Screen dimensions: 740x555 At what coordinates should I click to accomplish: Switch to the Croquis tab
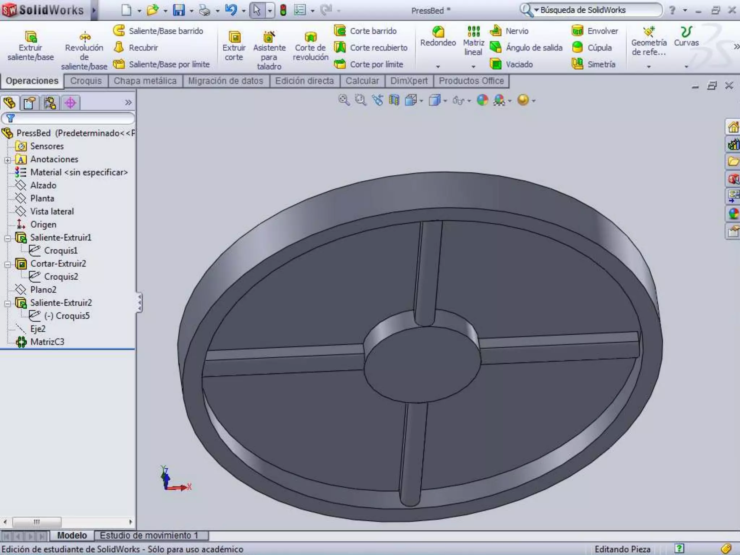[x=86, y=81]
